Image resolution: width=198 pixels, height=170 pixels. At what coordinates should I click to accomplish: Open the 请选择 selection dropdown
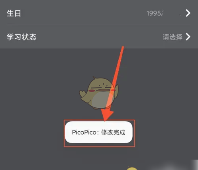pos(173,37)
